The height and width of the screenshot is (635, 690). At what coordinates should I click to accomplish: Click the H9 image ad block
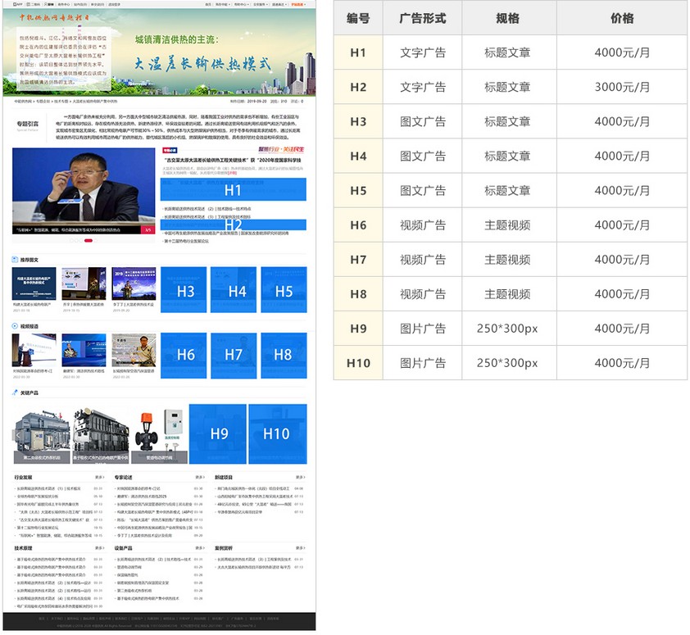tap(218, 434)
